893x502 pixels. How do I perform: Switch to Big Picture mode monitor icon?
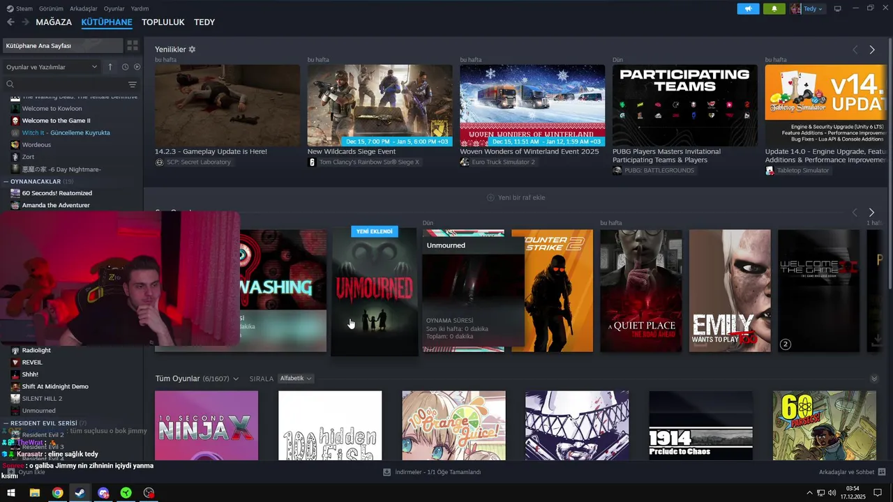(838, 8)
